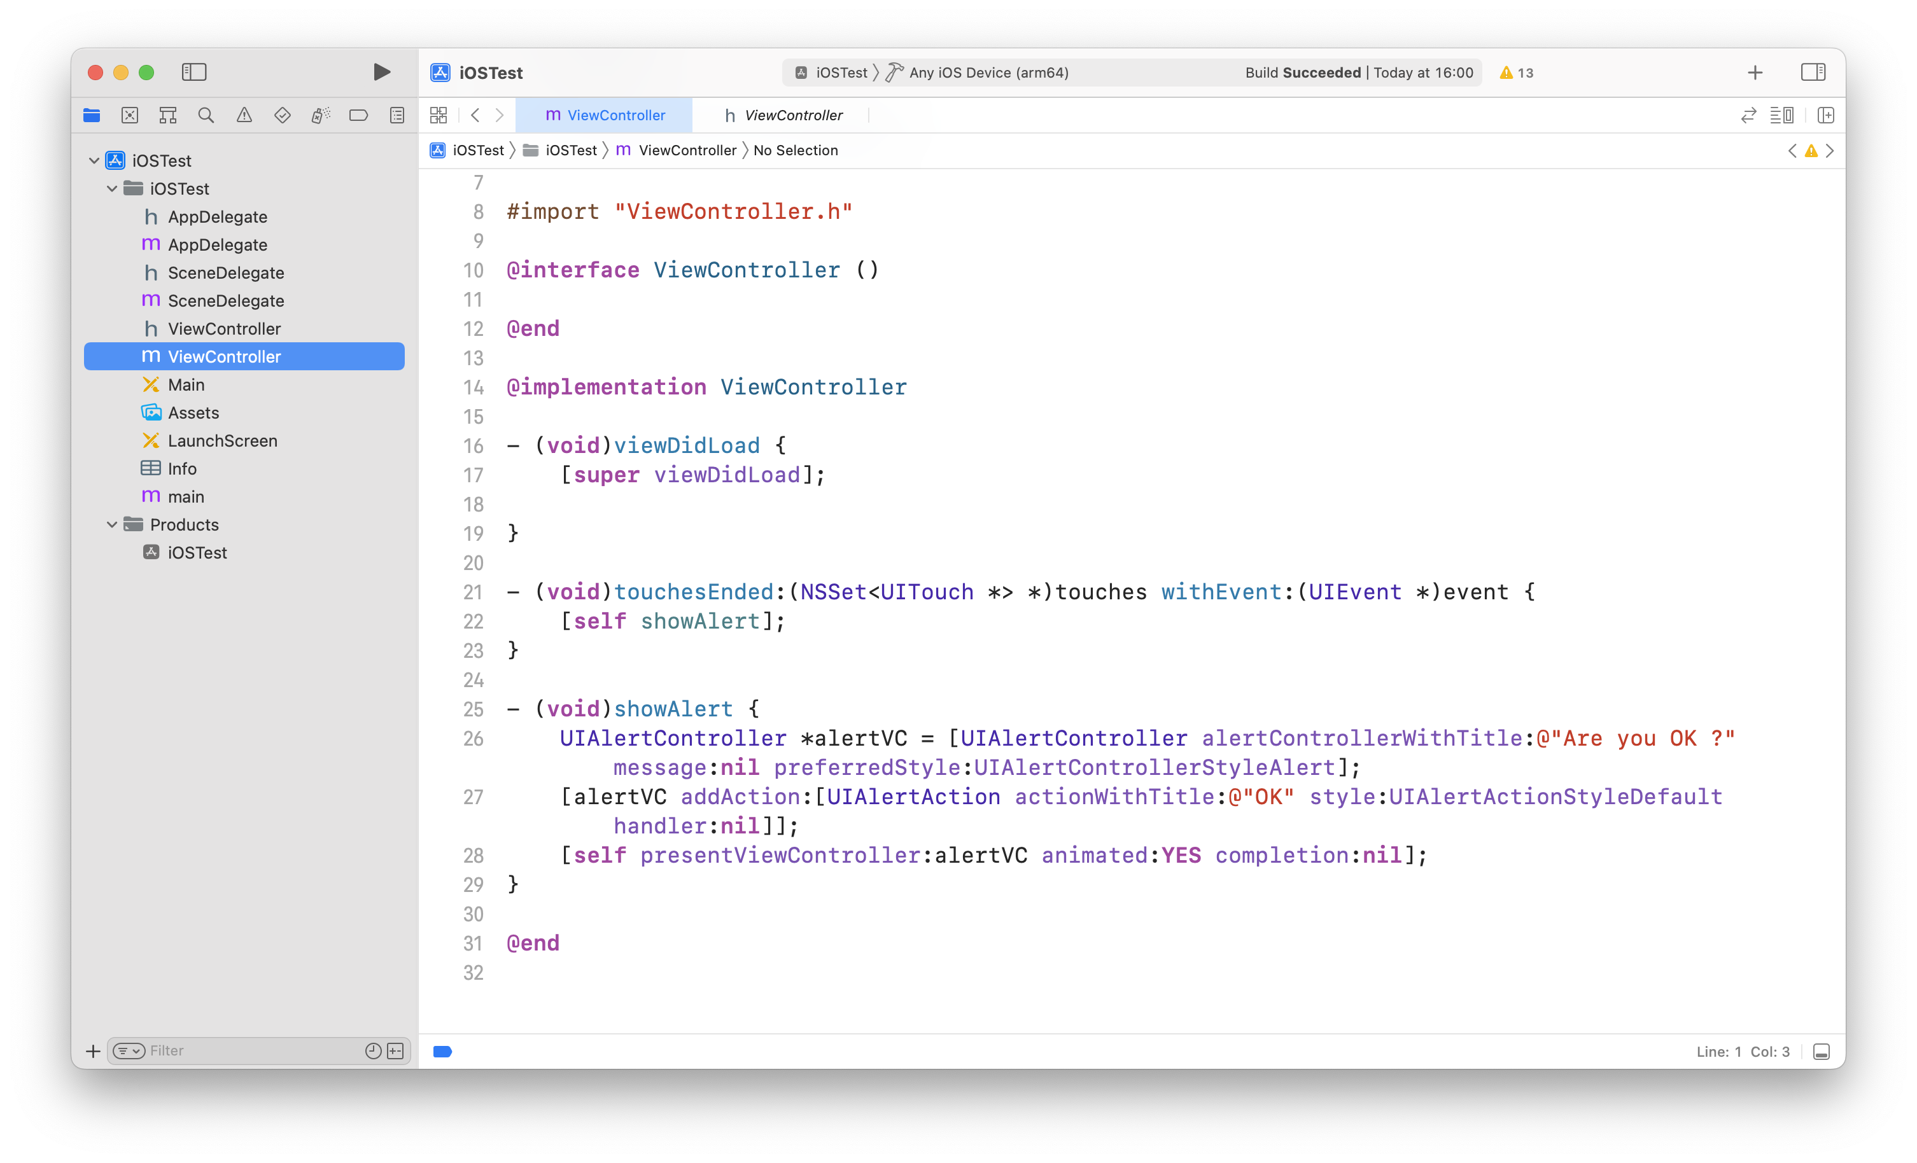Collapse the Products folder
The height and width of the screenshot is (1163, 1917).
click(x=112, y=524)
